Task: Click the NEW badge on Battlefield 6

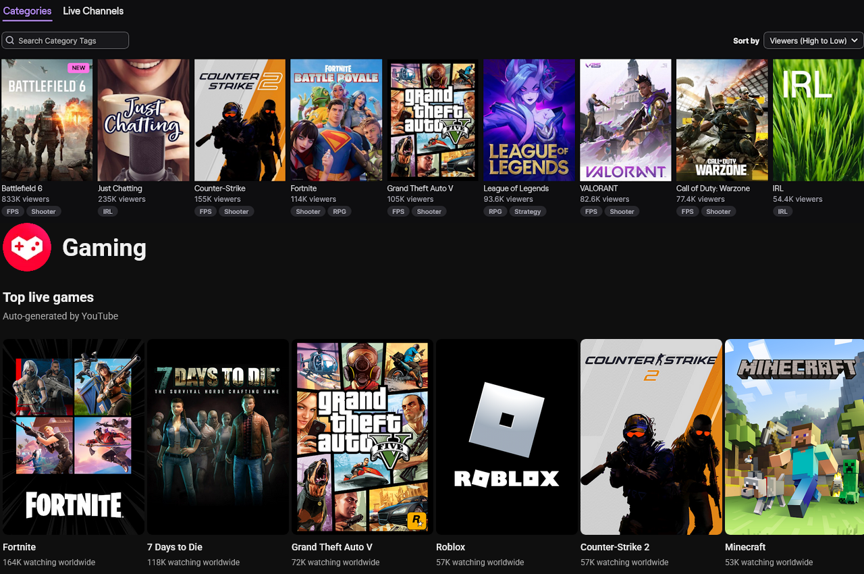Action: tap(79, 68)
